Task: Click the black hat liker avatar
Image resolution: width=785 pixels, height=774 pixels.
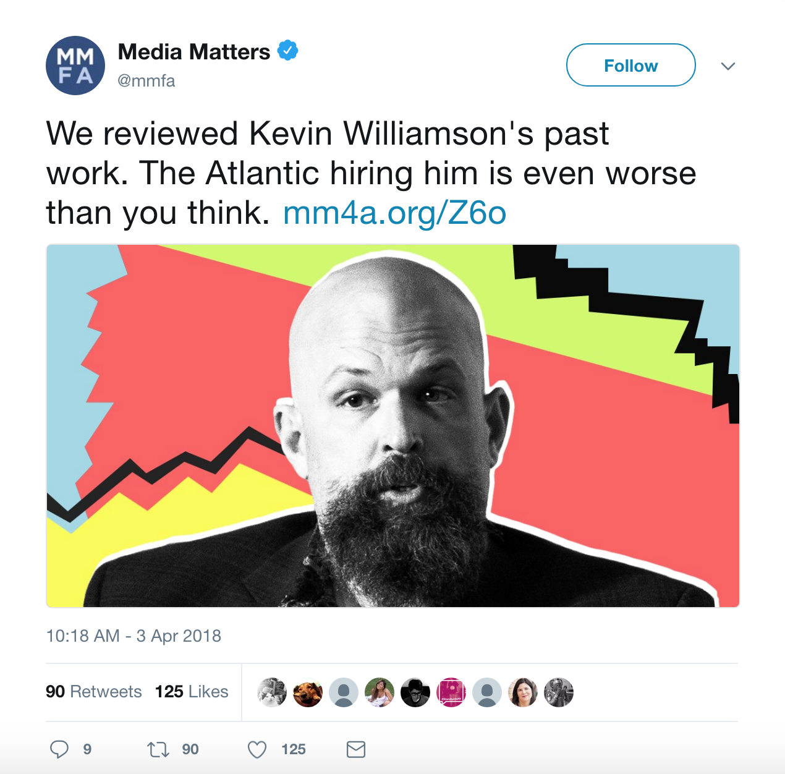Action: tap(415, 692)
